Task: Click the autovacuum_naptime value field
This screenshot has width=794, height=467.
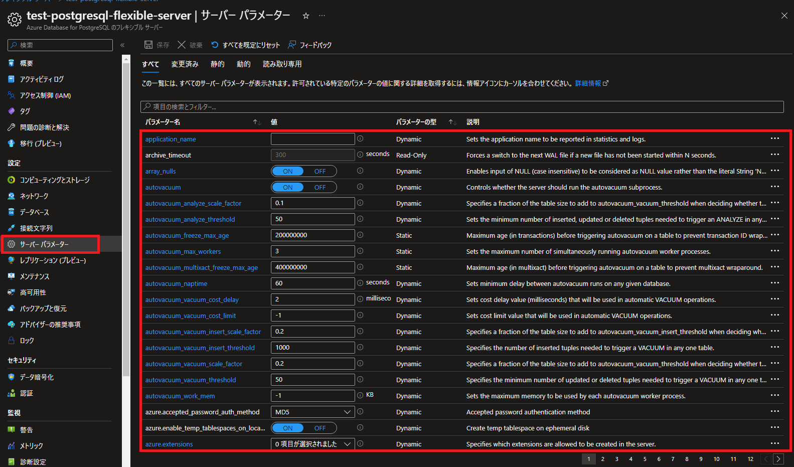Action: [x=313, y=283]
